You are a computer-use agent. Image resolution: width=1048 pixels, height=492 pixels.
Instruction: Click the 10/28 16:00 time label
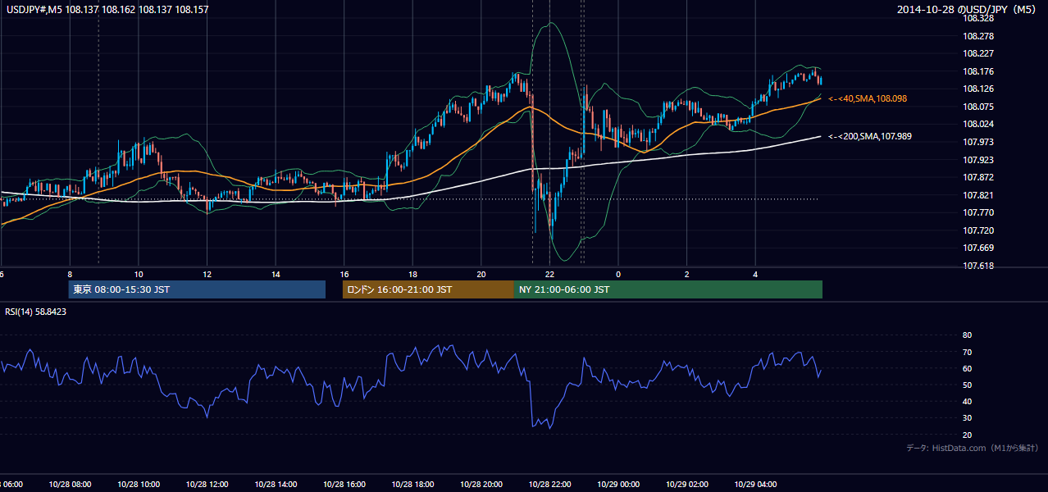click(344, 484)
